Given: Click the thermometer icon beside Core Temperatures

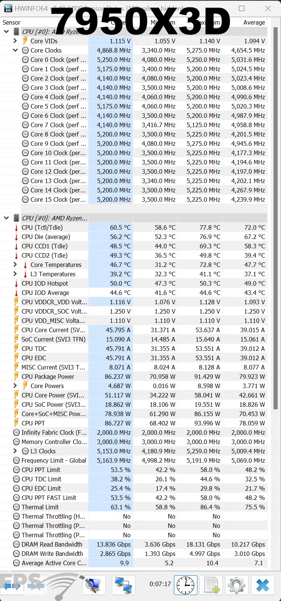Looking at the screenshot, I should tap(25, 265).
